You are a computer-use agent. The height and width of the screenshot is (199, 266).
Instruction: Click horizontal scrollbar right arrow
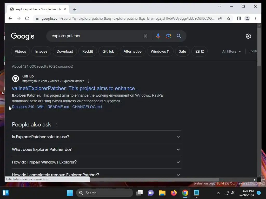(x=255, y=180)
